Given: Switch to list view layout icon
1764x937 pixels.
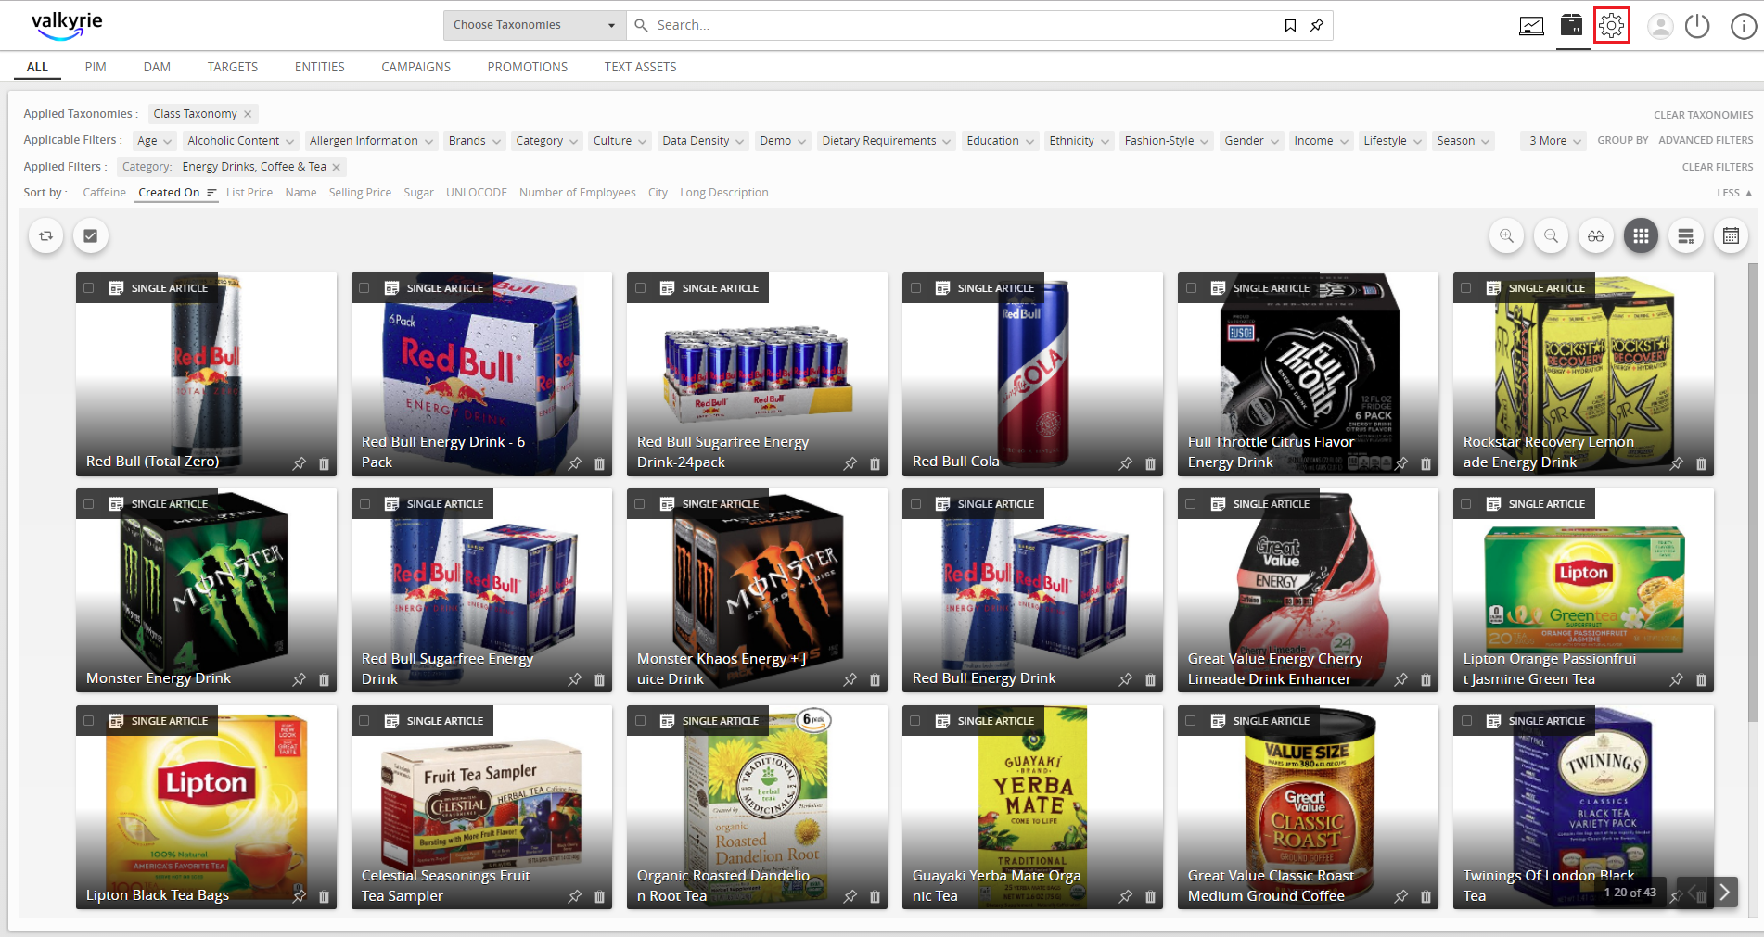Looking at the screenshot, I should 1685,236.
